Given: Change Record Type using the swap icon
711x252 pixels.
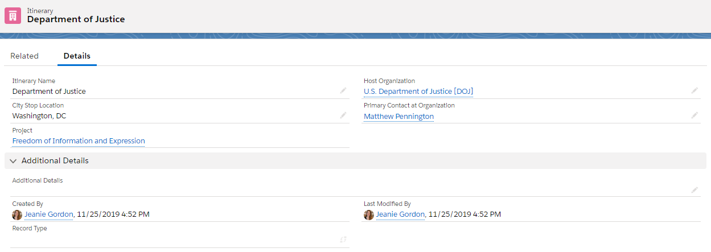Looking at the screenshot, I should click(x=343, y=239).
